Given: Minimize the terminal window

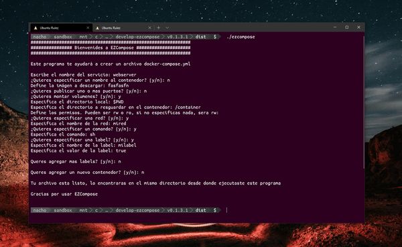Looking at the screenshot, I should 335,28.
